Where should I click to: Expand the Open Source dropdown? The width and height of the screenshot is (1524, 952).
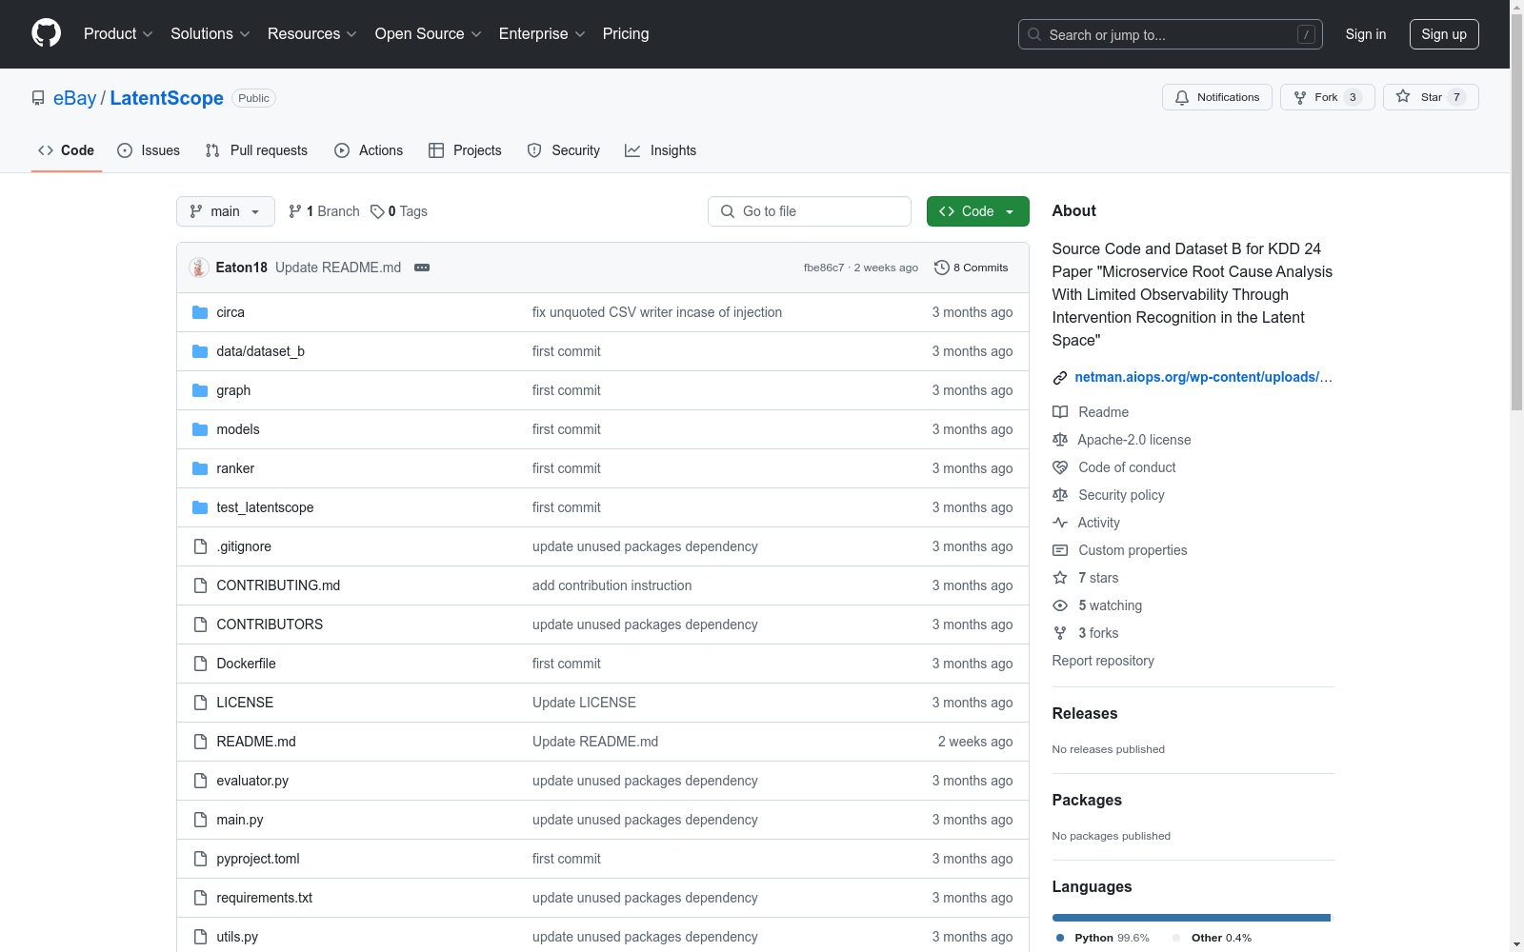coord(429,33)
